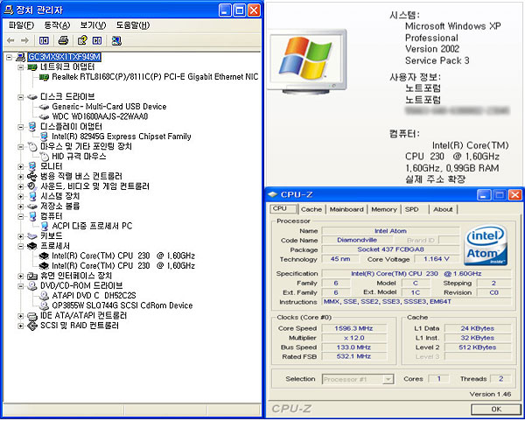Open the Processor #1 selection dropdown in CPU-Z
This screenshot has width=525, height=421.
[x=388, y=379]
